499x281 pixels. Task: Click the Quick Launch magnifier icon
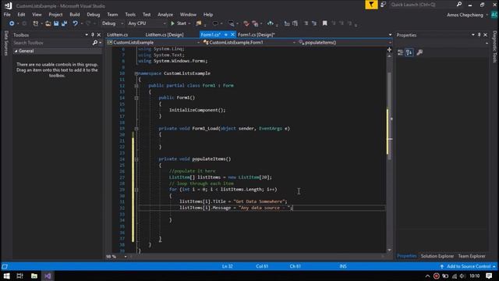459,4
